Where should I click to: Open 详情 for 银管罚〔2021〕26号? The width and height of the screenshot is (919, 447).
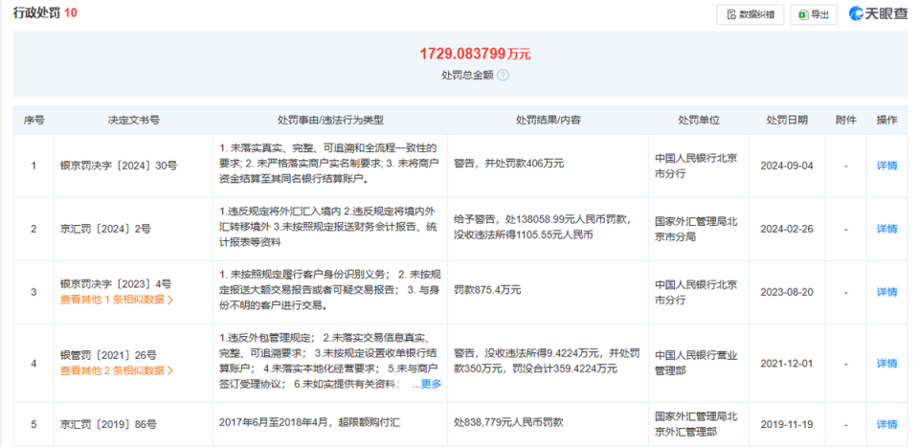(x=886, y=363)
